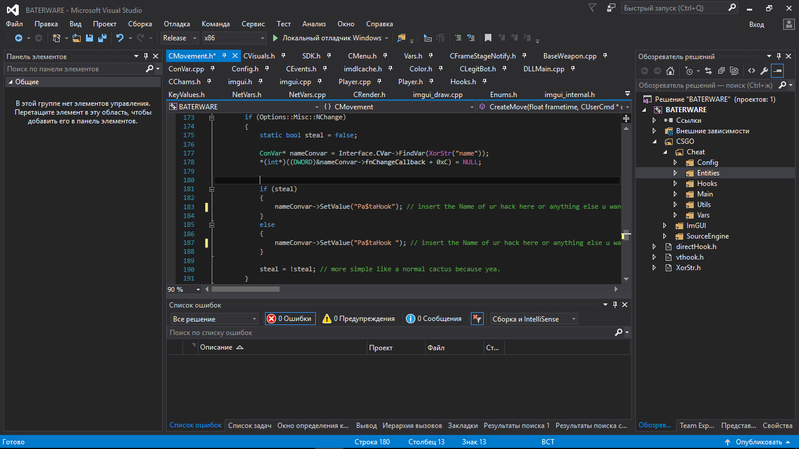Image resolution: width=799 pixels, height=449 pixels.
Task: Click the split-editor handle above the vertical scrollbar
Action: (x=626, y=118)
